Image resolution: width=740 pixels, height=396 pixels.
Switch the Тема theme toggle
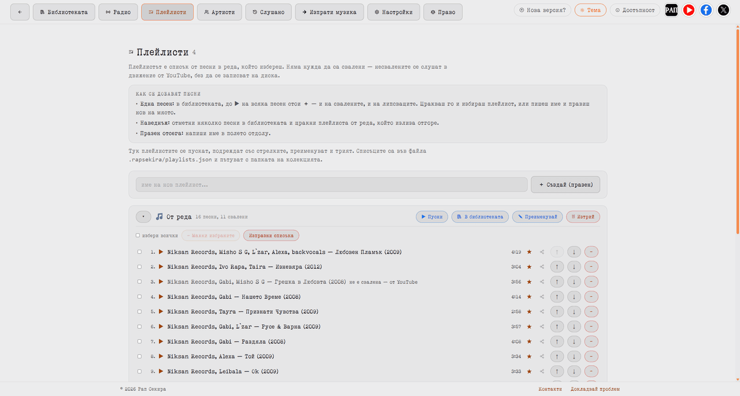click(590, 10)
